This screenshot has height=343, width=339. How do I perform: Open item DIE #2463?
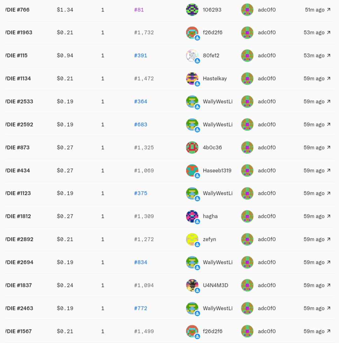pyautogui.click(x=19, y=308)
